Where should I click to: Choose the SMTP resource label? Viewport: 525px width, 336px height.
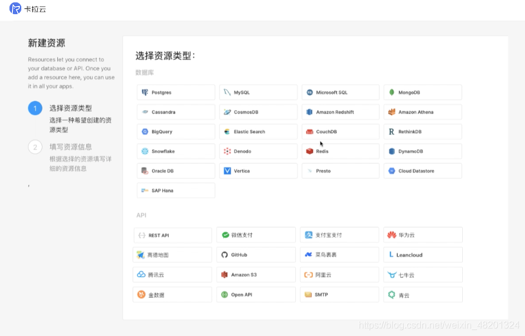(x=321, y=295)
